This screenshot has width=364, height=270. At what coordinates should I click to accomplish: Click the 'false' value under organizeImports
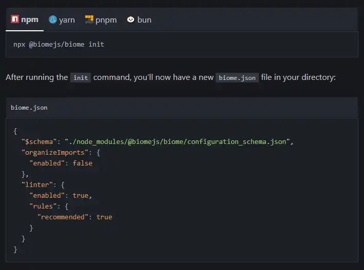pos(83,163)
